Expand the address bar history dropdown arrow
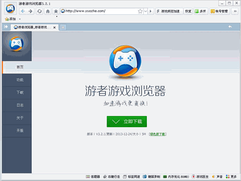 click(x=146, y=11)
